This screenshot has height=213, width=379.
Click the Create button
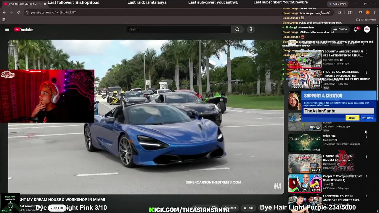[340, 29]
